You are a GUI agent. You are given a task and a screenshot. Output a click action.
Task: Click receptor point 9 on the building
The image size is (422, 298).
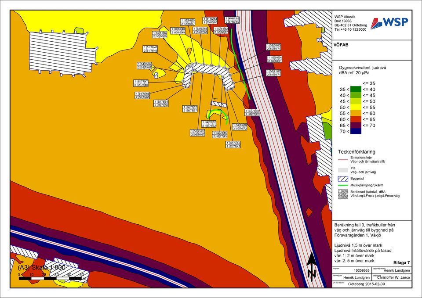click(204, 65)
